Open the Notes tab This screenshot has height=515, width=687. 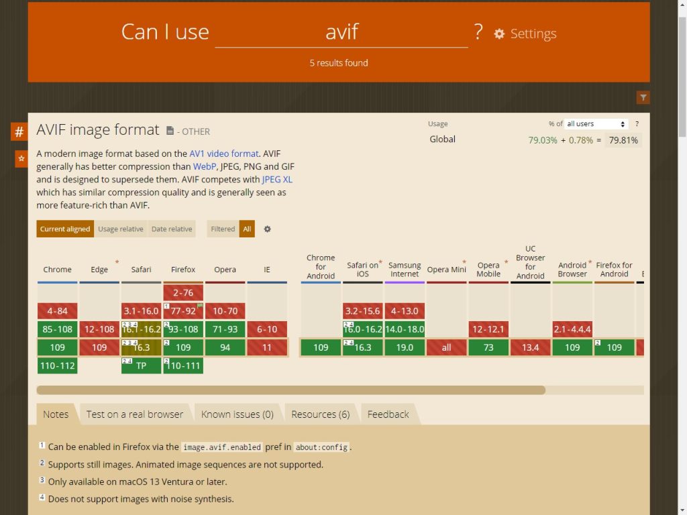click(x=56, y=414)
